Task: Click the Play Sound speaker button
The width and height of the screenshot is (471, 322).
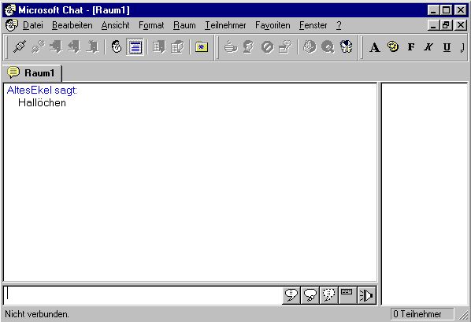Action: click(366, 295)
